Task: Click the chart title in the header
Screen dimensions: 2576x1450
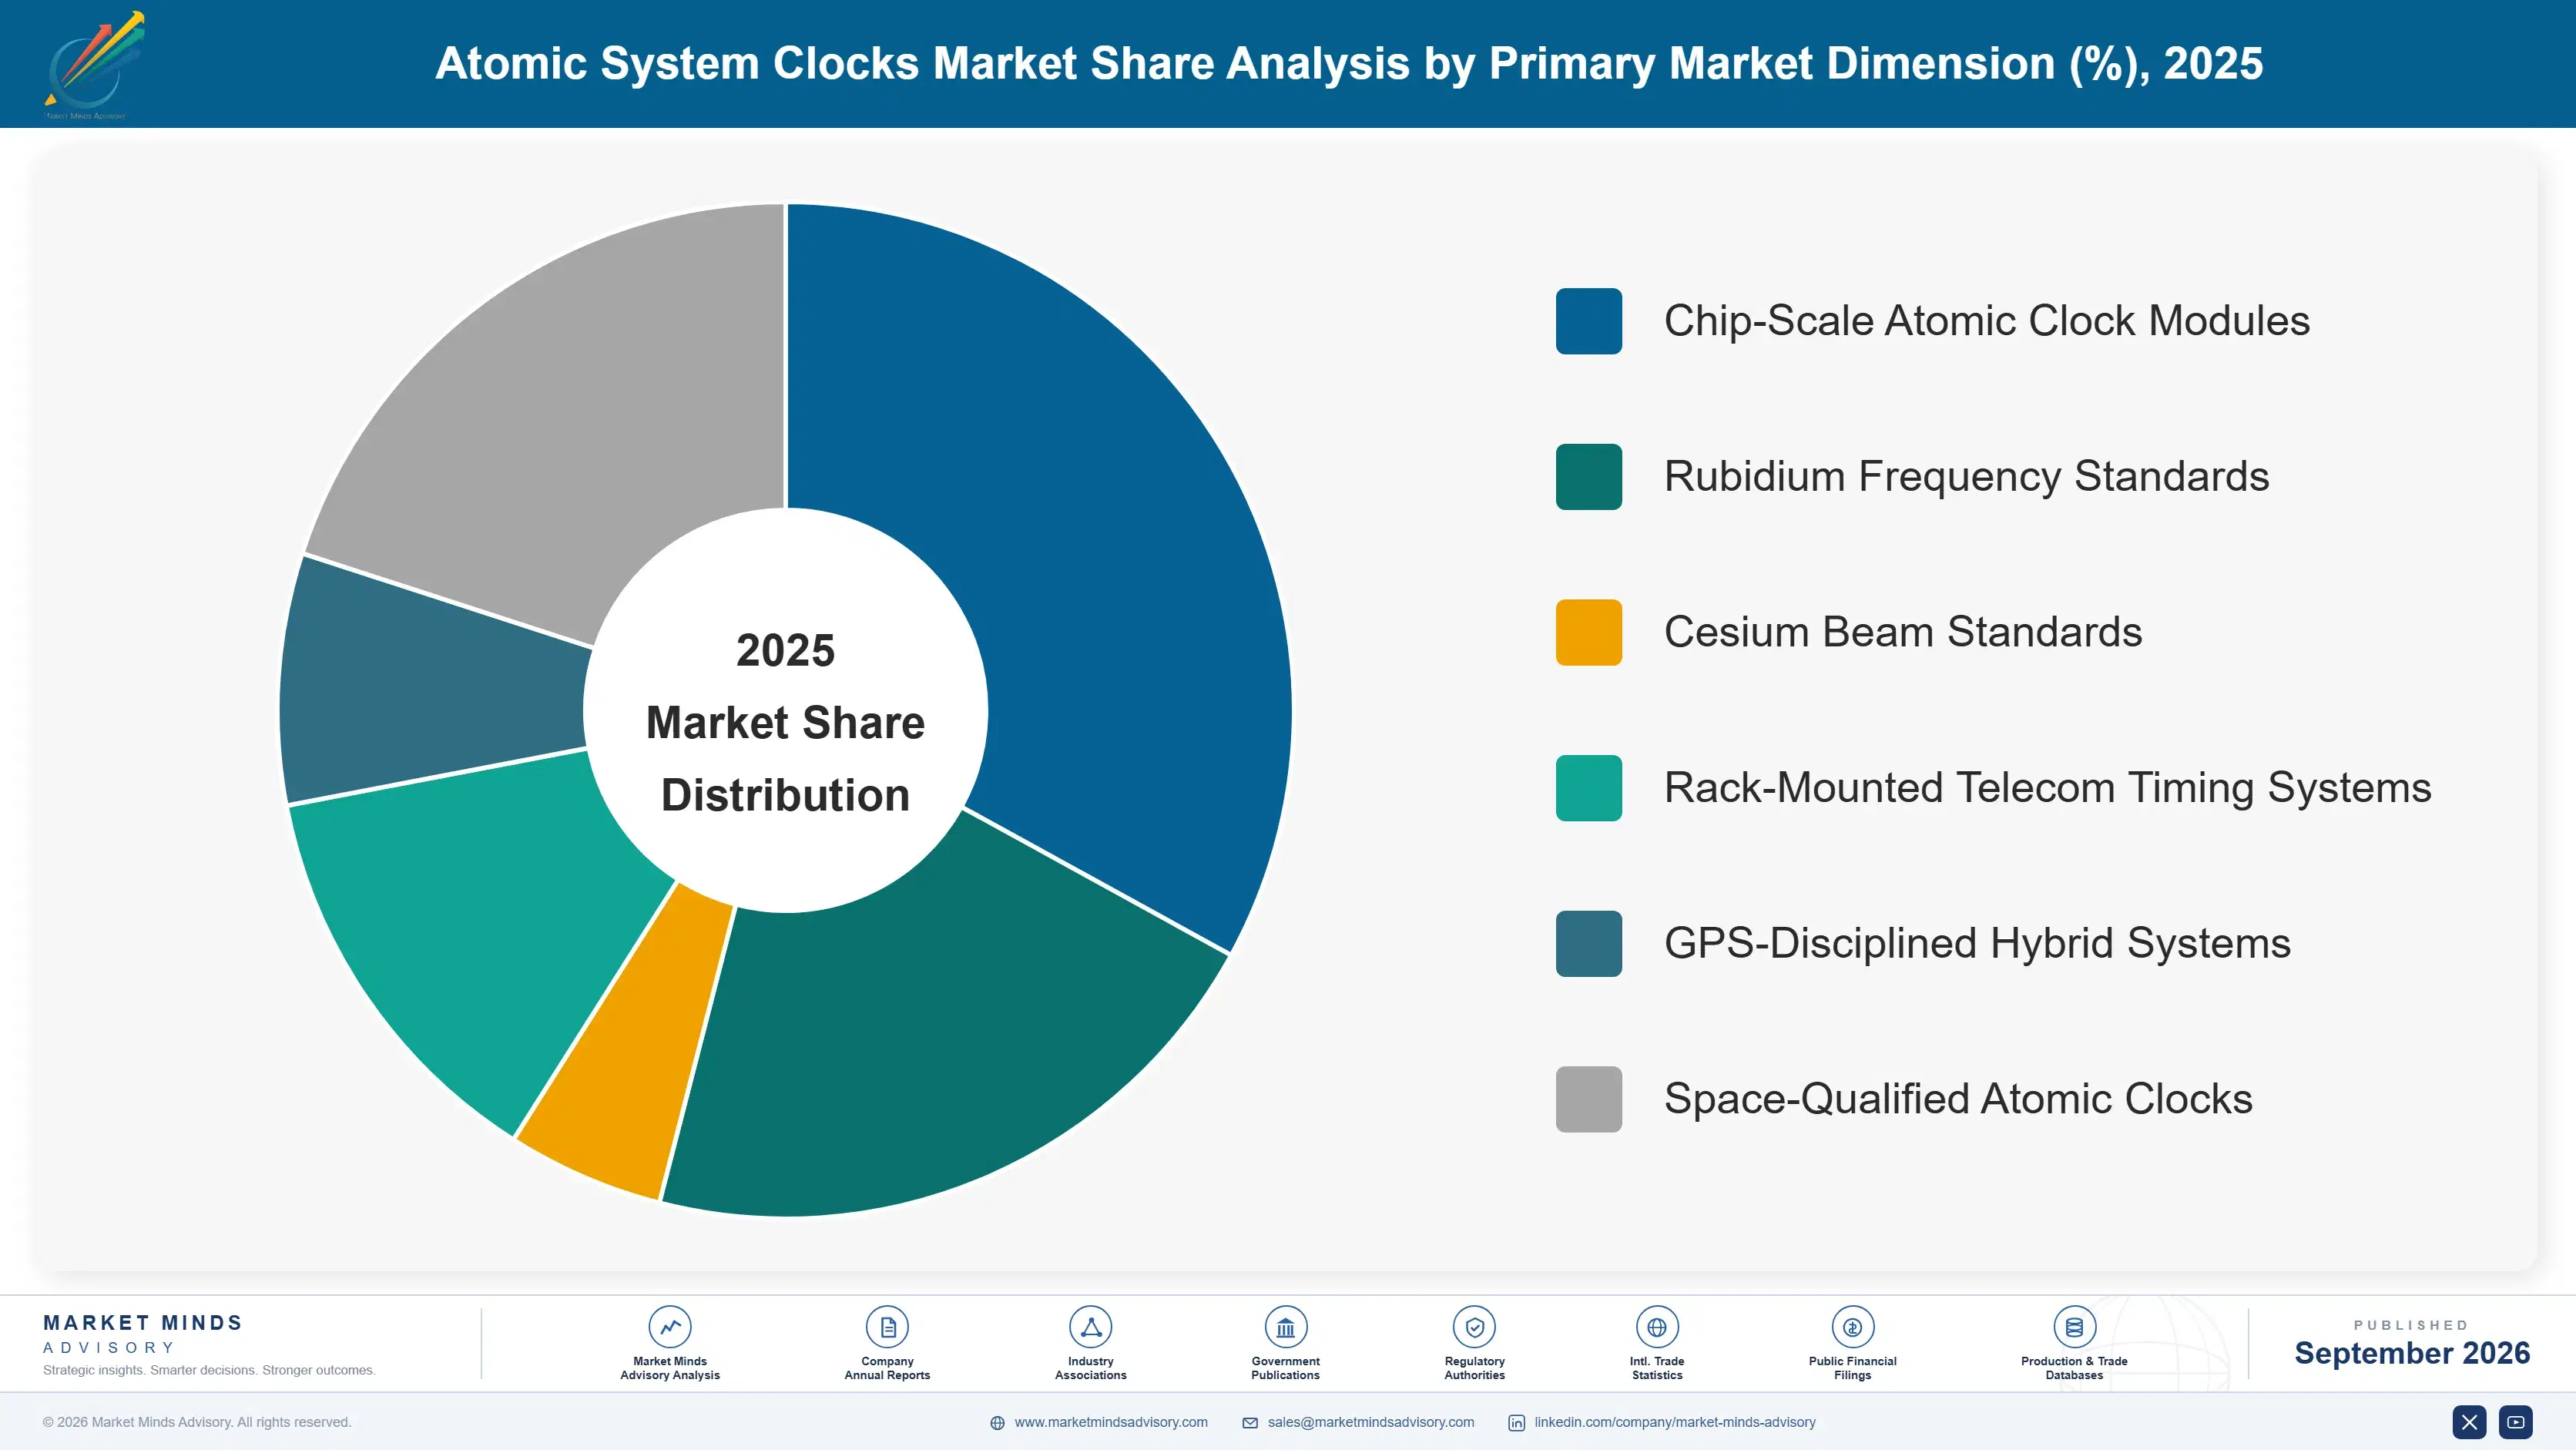Action: click(x=1349, y=64)
